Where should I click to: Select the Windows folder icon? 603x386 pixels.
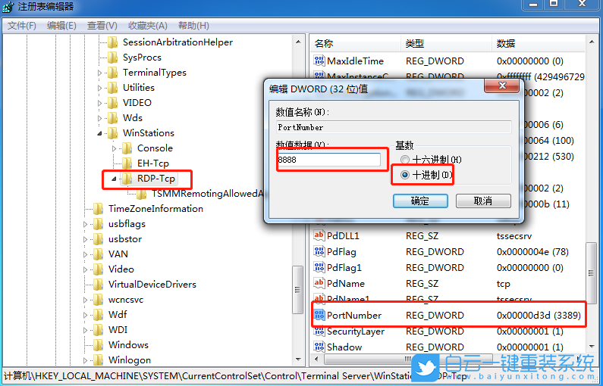[x=99, y=345]
